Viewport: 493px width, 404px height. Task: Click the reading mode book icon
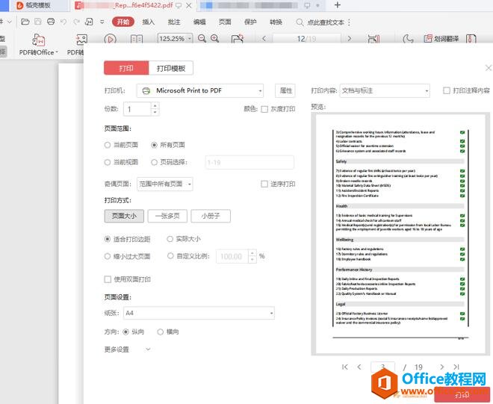pyautogui.click(x=137, y=39)
